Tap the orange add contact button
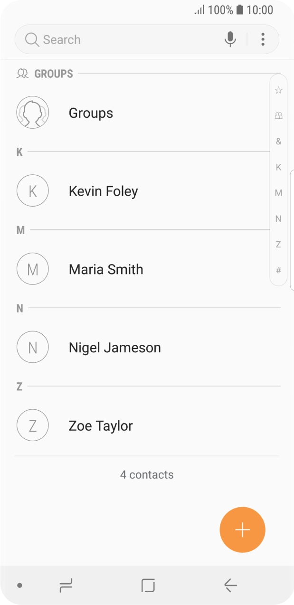294x605 pixels. (x=242, y=529)
